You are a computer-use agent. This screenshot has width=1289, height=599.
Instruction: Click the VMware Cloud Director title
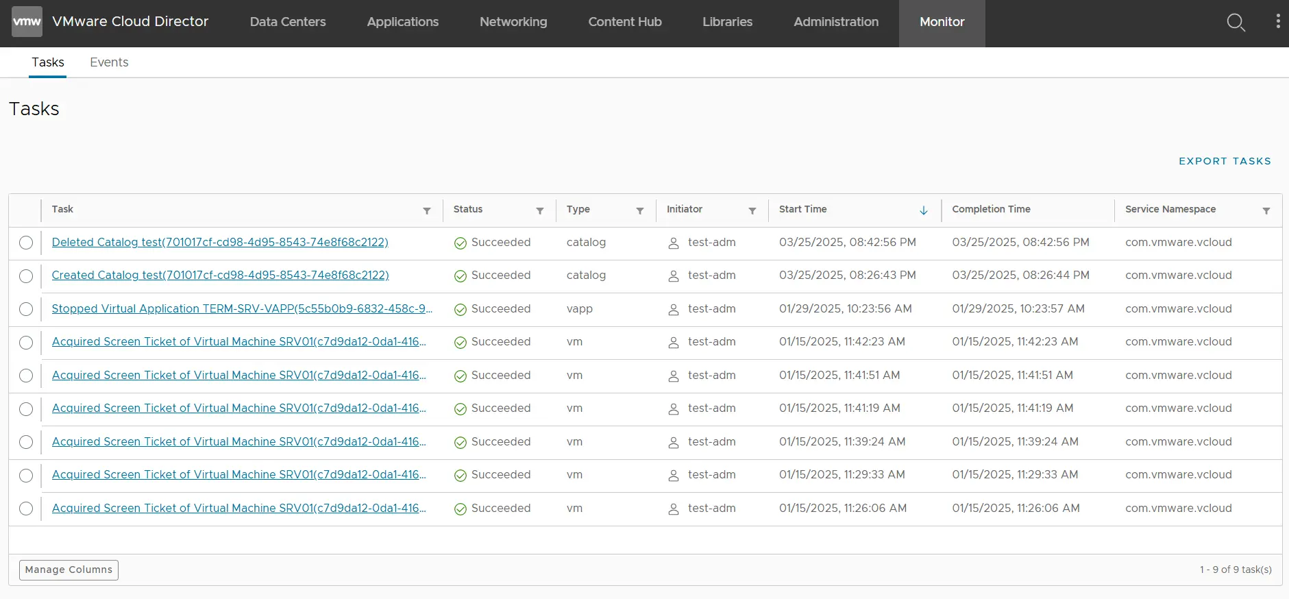[x=130, y=21]
